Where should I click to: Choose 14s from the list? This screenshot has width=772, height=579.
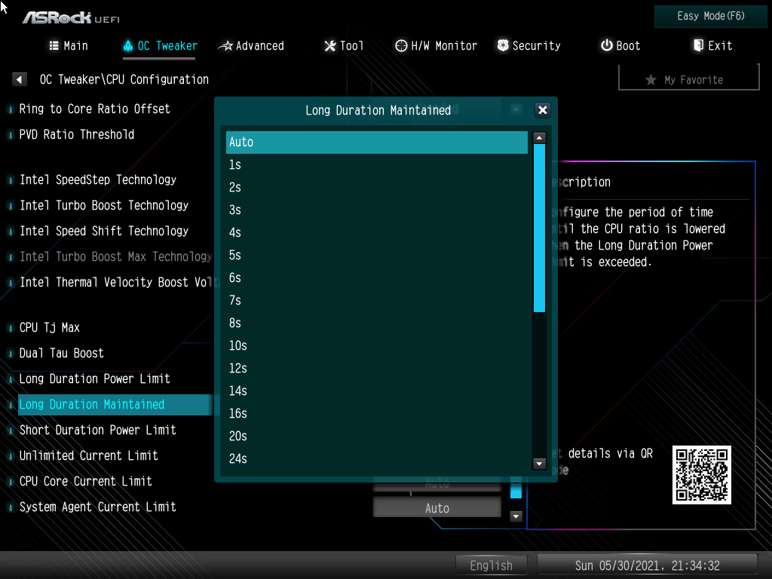tap(377, 391)
